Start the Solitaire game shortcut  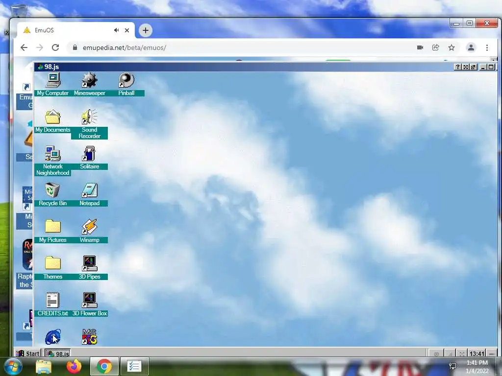[89, 158]
